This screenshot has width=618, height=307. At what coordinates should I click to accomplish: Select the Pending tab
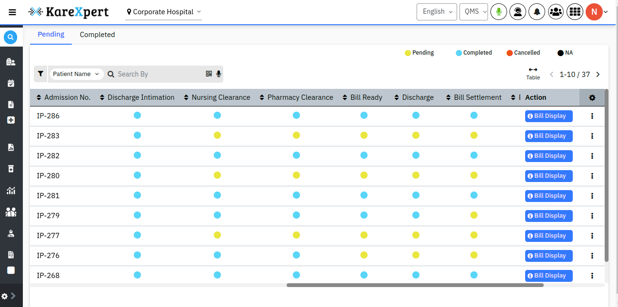coord(50,34)
